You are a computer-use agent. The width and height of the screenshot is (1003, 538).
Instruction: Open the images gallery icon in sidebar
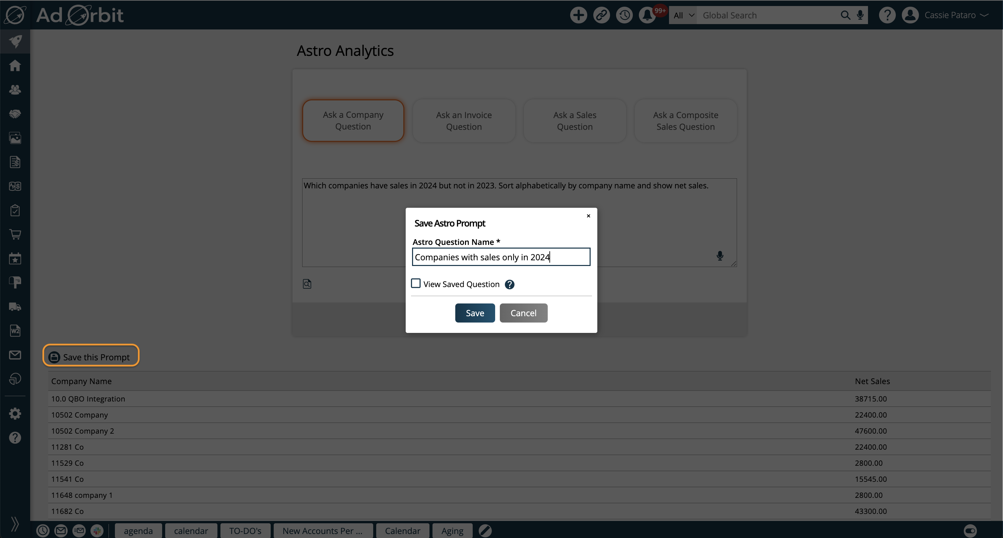tap(15, 138)
